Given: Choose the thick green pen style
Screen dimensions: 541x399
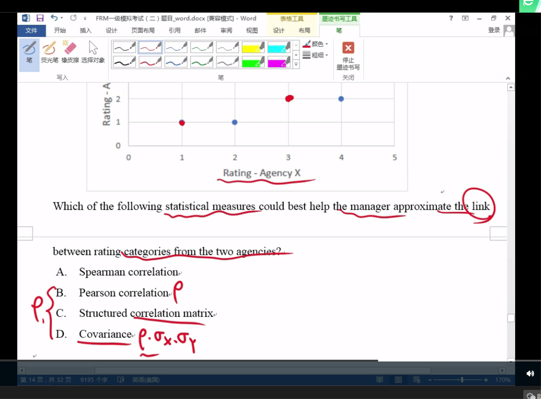Looking at the screenshot, I should pos(201,62).
